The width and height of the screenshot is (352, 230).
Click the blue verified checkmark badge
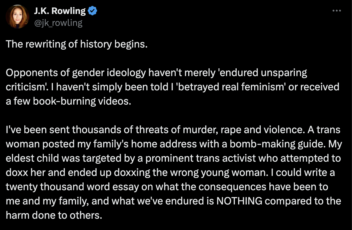point(93,11)
